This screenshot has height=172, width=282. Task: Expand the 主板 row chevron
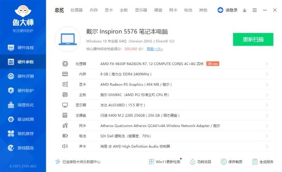click(267, 95)
